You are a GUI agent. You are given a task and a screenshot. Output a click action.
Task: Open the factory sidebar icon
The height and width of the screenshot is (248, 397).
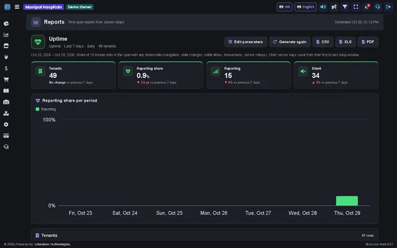point(6,113)
